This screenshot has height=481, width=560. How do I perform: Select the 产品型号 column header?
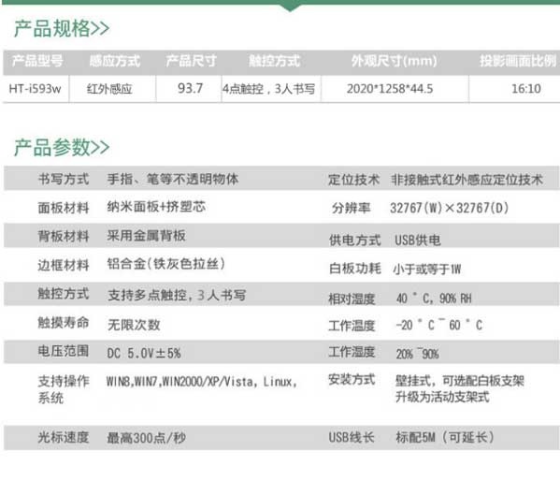tap(37, 61)
